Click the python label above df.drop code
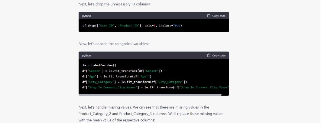 pyautogui.click(x=86, y=16)
